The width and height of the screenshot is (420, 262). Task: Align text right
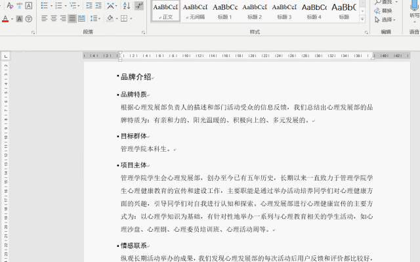click(63, 18)
